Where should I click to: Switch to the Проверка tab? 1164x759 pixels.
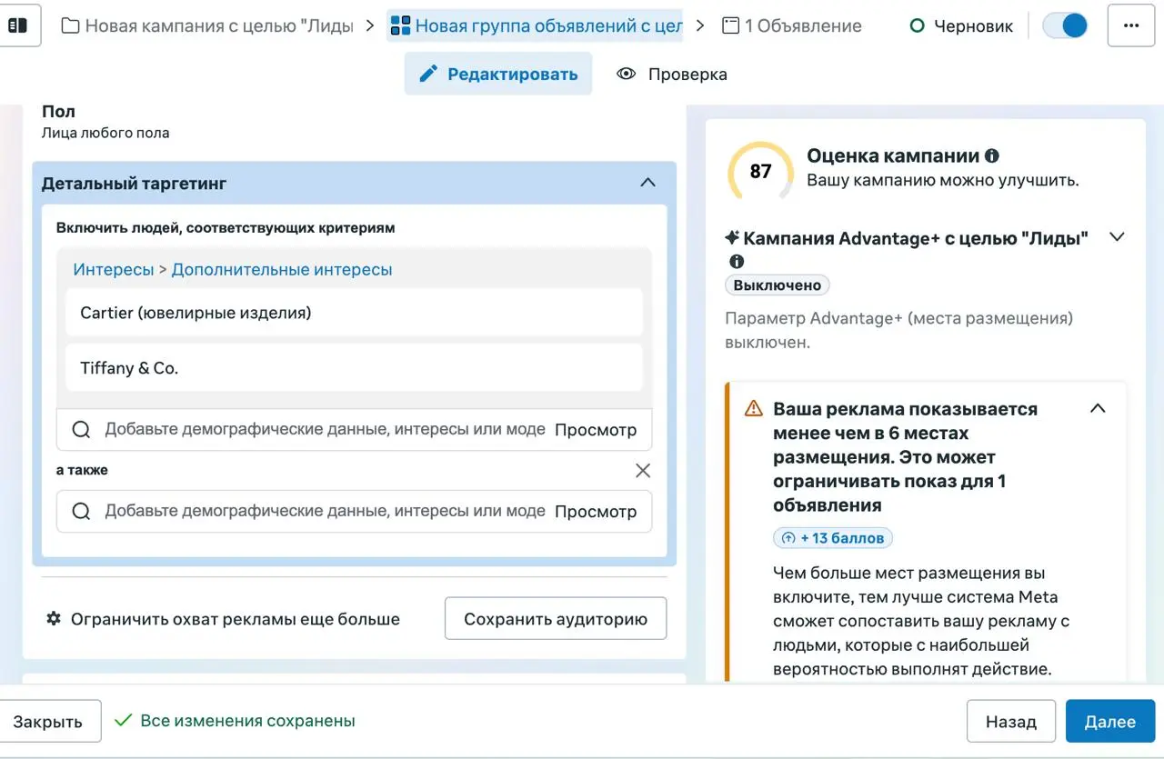[672, 74]
